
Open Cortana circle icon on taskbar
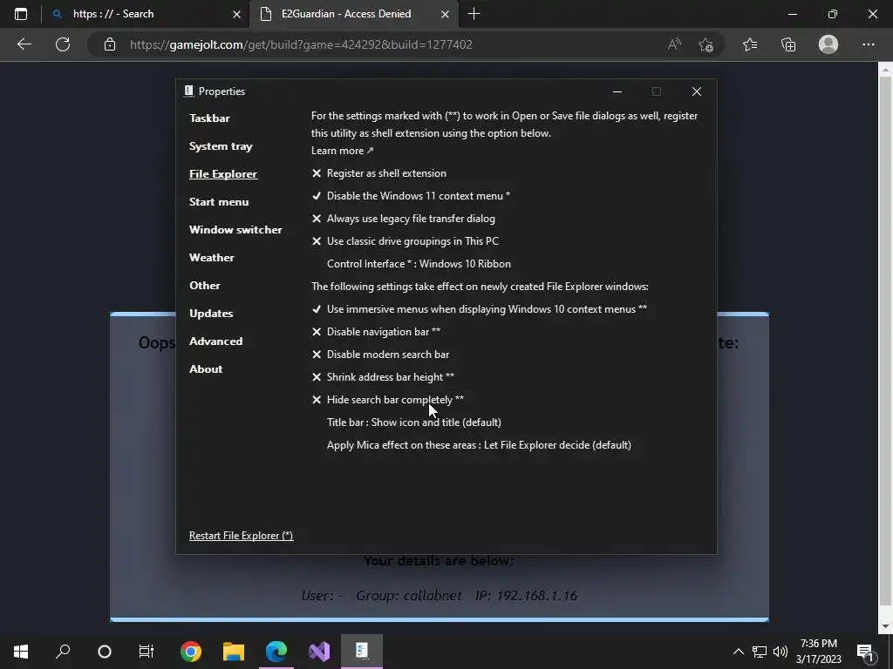coord(105,652)
